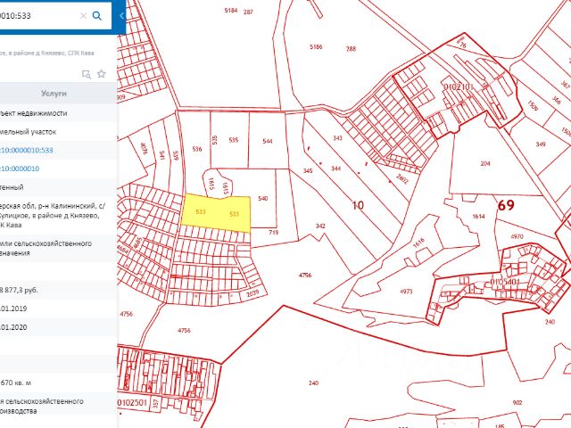Click parcel 5186 on the map
Screen dimensions: 571x428
click(x=315, y=46)
